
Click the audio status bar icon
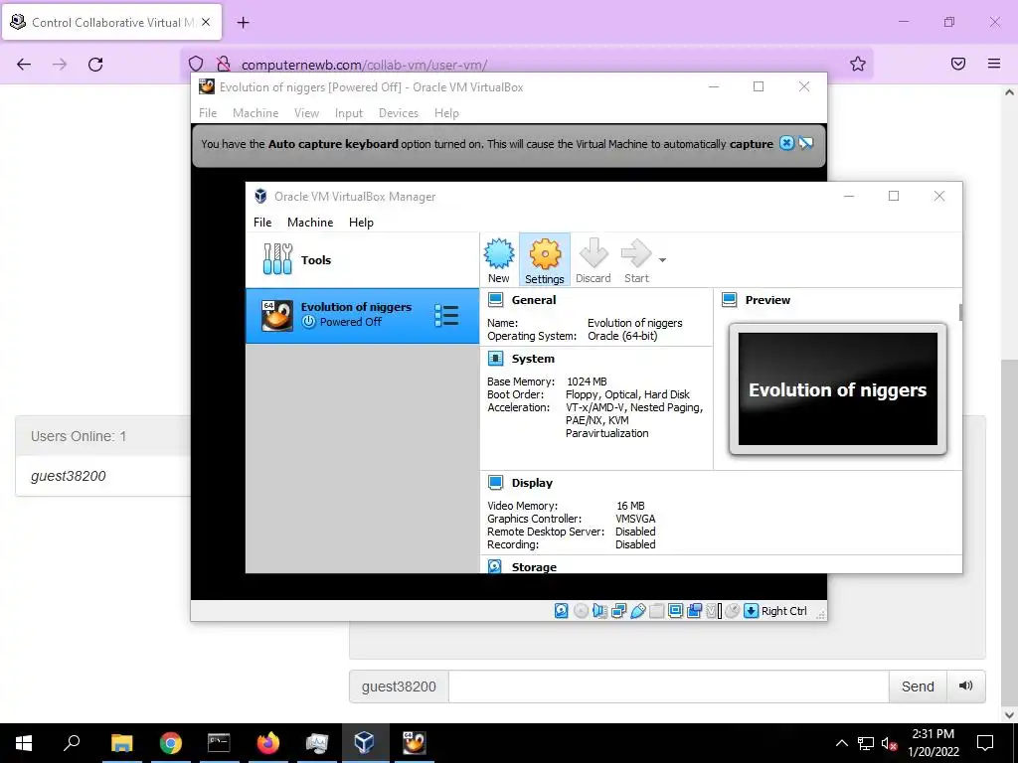pyautogui.click(x=599, y=611)
